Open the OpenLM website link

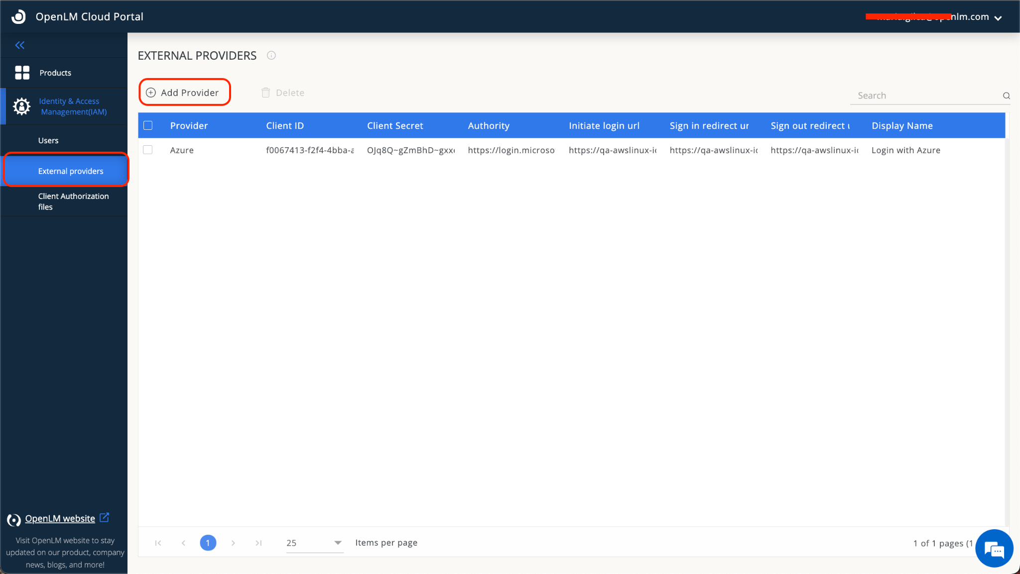60,518
